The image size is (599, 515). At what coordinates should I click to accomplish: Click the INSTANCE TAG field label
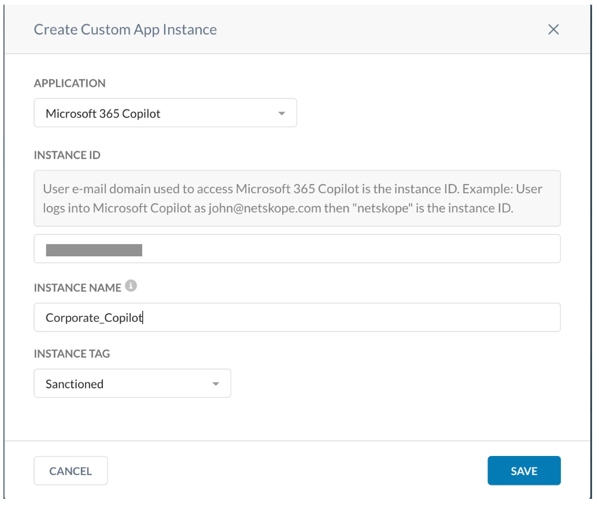72,354
